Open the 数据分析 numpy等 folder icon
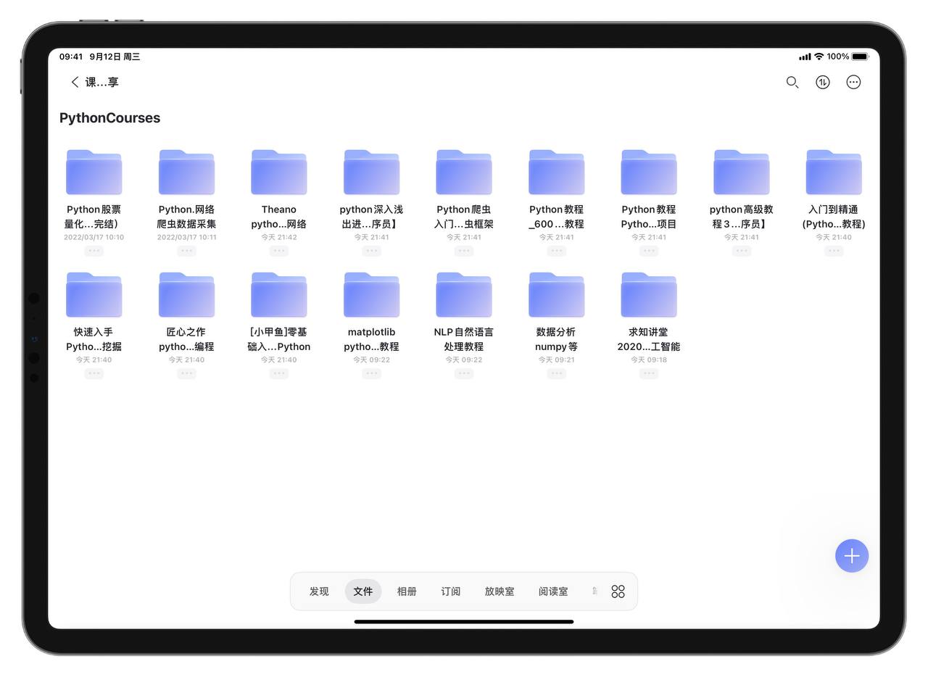 [556, 295]
